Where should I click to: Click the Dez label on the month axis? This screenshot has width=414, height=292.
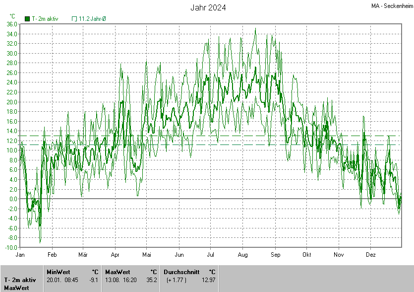[x=370, y=254]
